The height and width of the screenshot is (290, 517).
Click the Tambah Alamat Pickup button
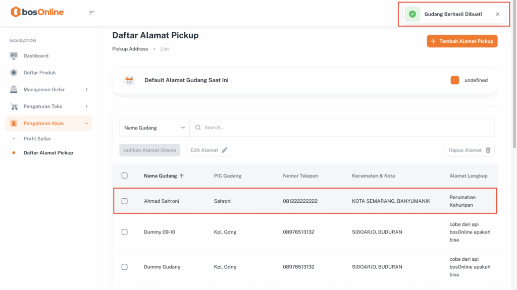tap(462, 41)
